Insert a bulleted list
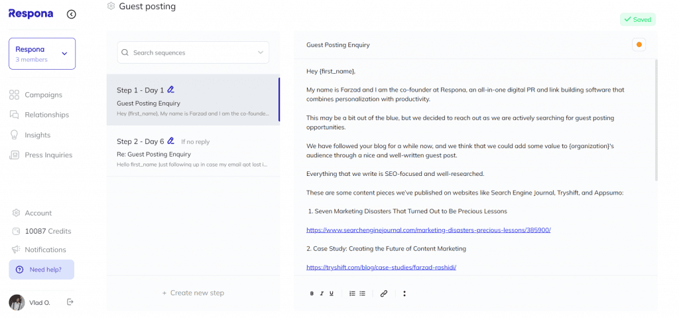Screen dimensions: 679x318 click(363, 293)
